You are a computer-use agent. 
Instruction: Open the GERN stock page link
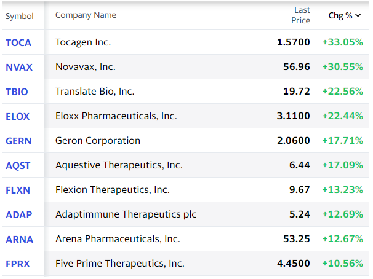[x=18, y=141]
